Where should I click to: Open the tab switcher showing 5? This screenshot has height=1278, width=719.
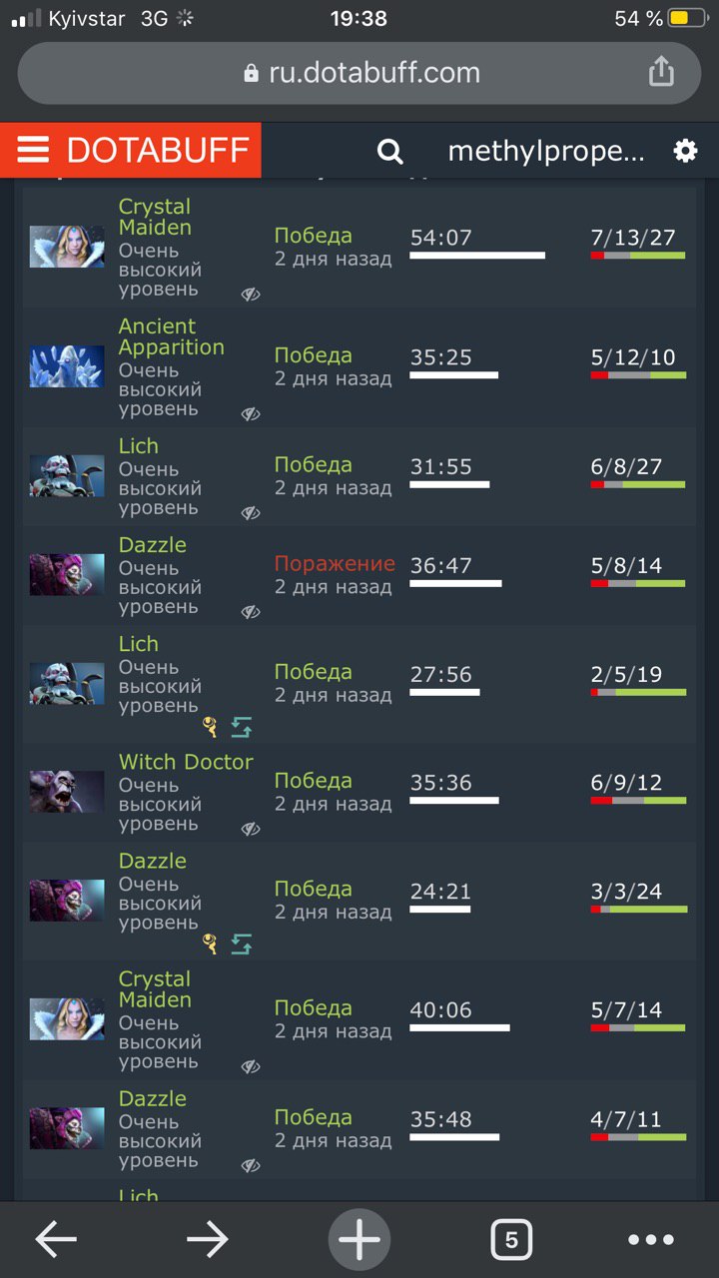pyautogui.click(x=511, y=1240)
